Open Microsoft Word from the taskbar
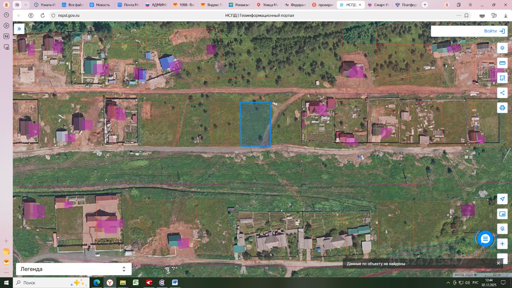This screenshot has width=512, height=288. coord(175,283)
